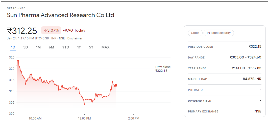Click the Stock category chip

click(x=195, y=33)
